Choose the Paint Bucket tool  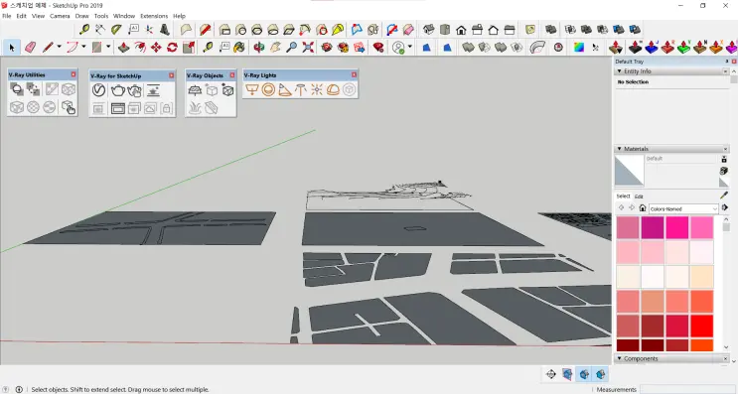click(x=239, y=48)
